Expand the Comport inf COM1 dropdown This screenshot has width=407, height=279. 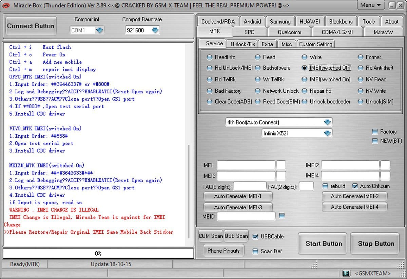[99, 30]
